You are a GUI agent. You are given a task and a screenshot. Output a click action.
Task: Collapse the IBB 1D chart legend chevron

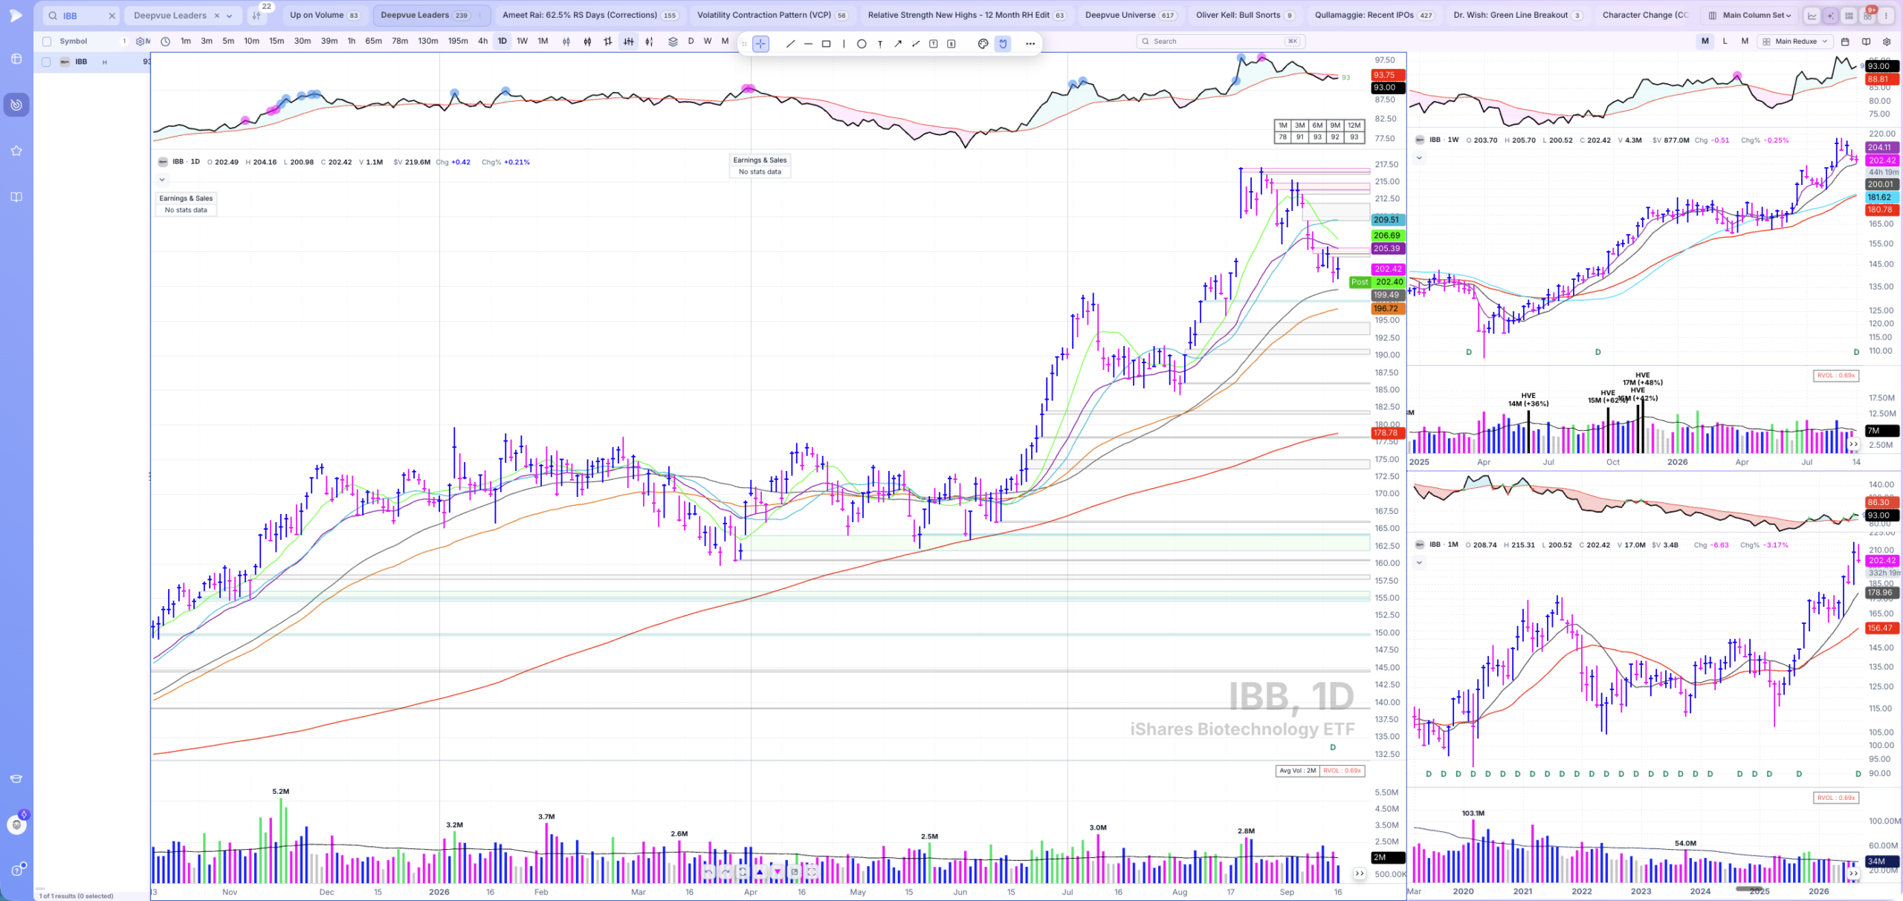pyautogui.click(x=162, y=180)
